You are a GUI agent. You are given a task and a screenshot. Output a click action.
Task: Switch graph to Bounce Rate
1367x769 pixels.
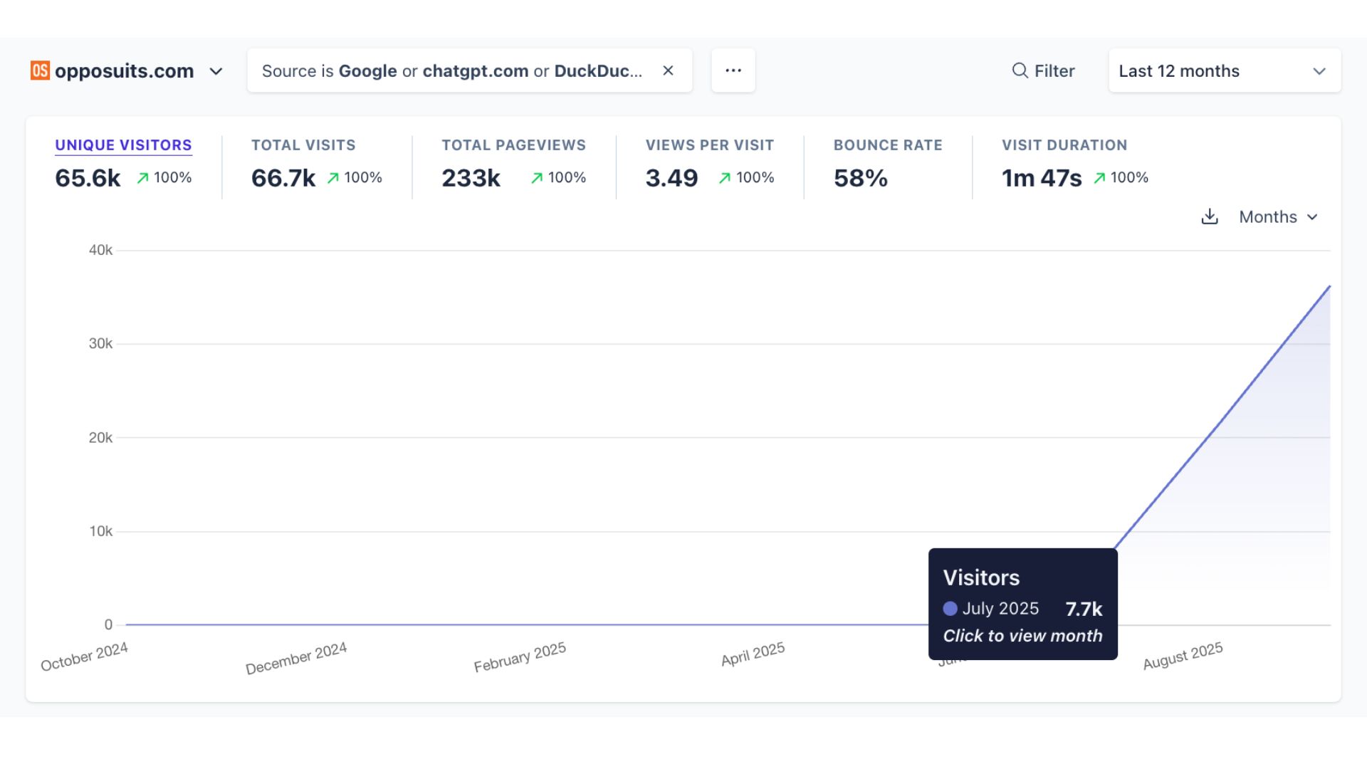887,145
